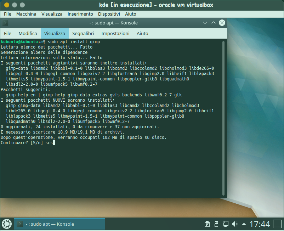Click the Konsole window terminal icon in title bar
284x231 pixels.
click(5, 23)
